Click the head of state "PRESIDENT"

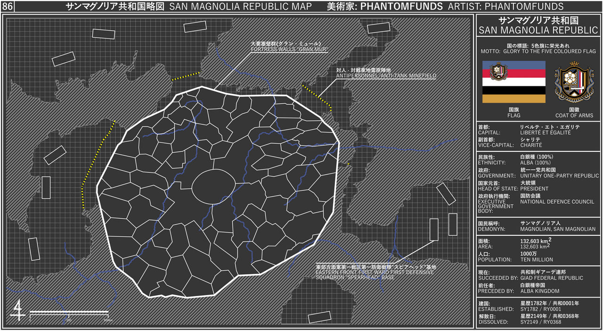click(x=534, y=189)
